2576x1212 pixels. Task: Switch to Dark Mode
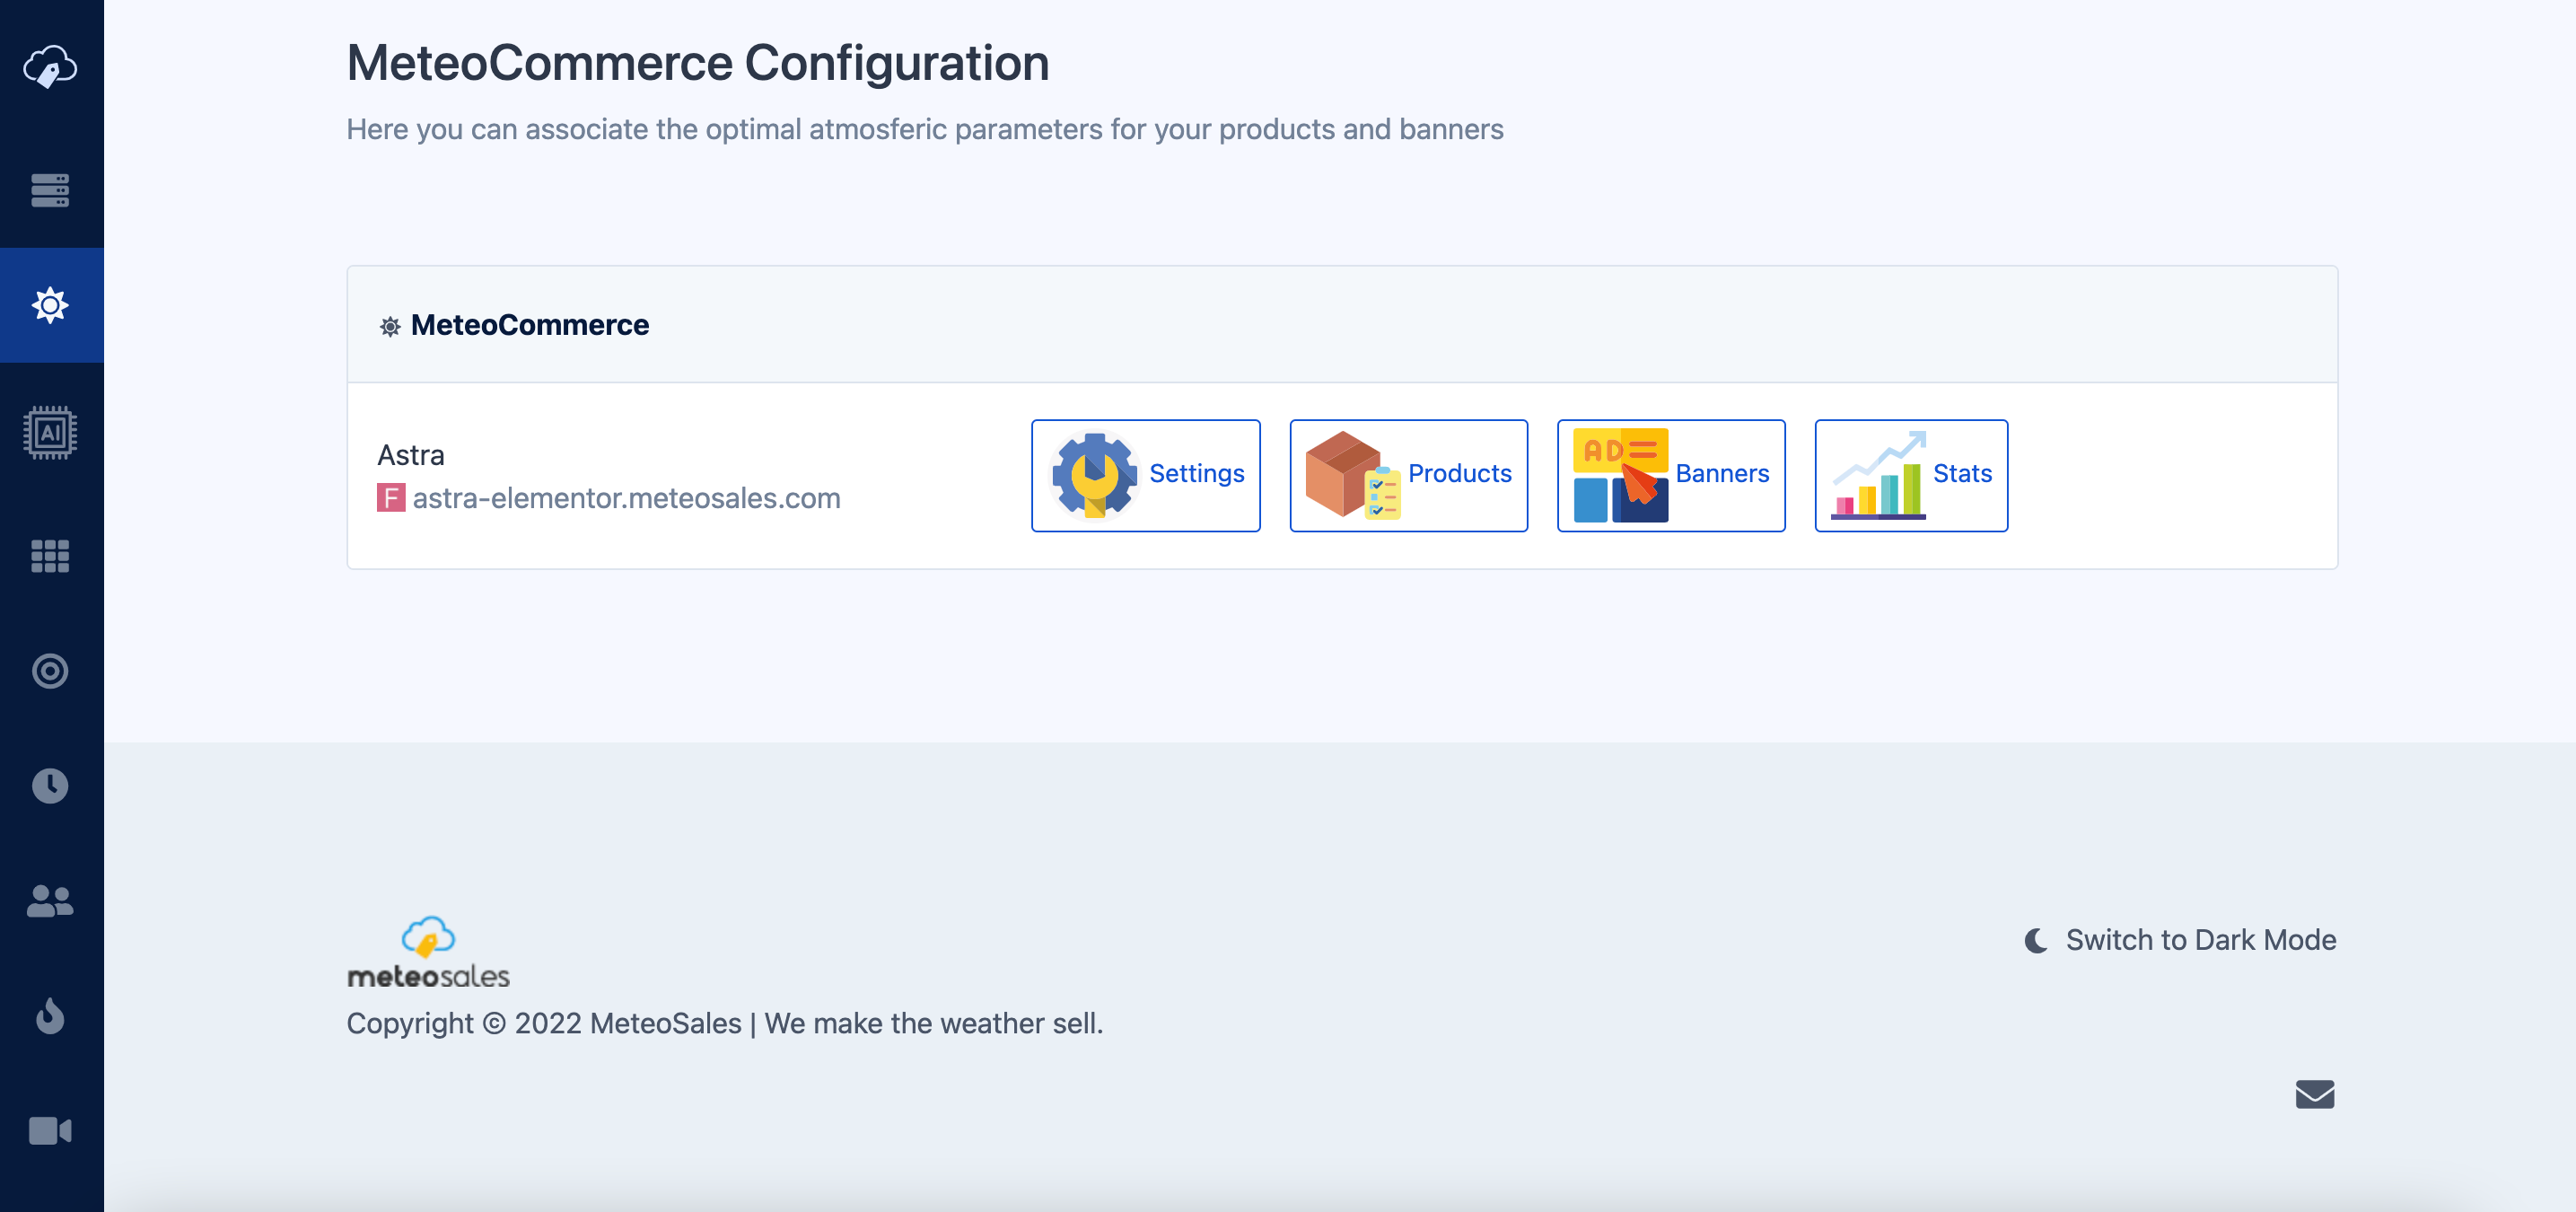click(x=2181, y=940)
